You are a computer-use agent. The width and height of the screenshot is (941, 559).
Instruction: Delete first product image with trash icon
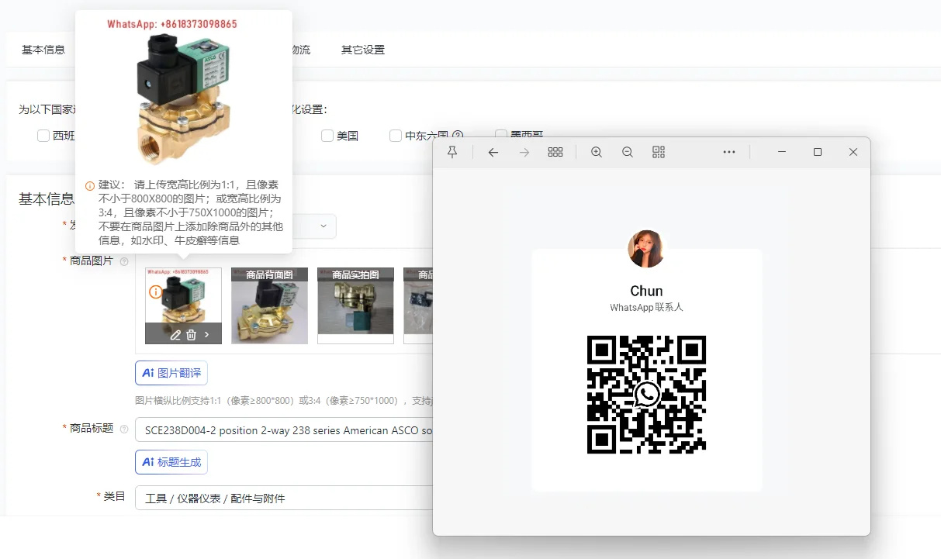coord(191,335)
